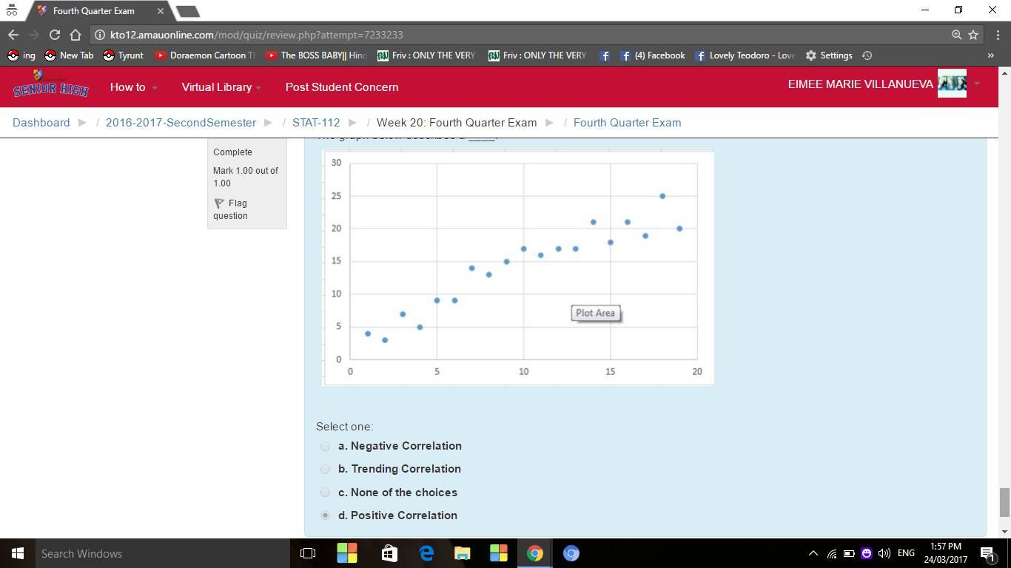Click the user profile picture
The height and width of the screenshot is (568, 1011).
952,84
